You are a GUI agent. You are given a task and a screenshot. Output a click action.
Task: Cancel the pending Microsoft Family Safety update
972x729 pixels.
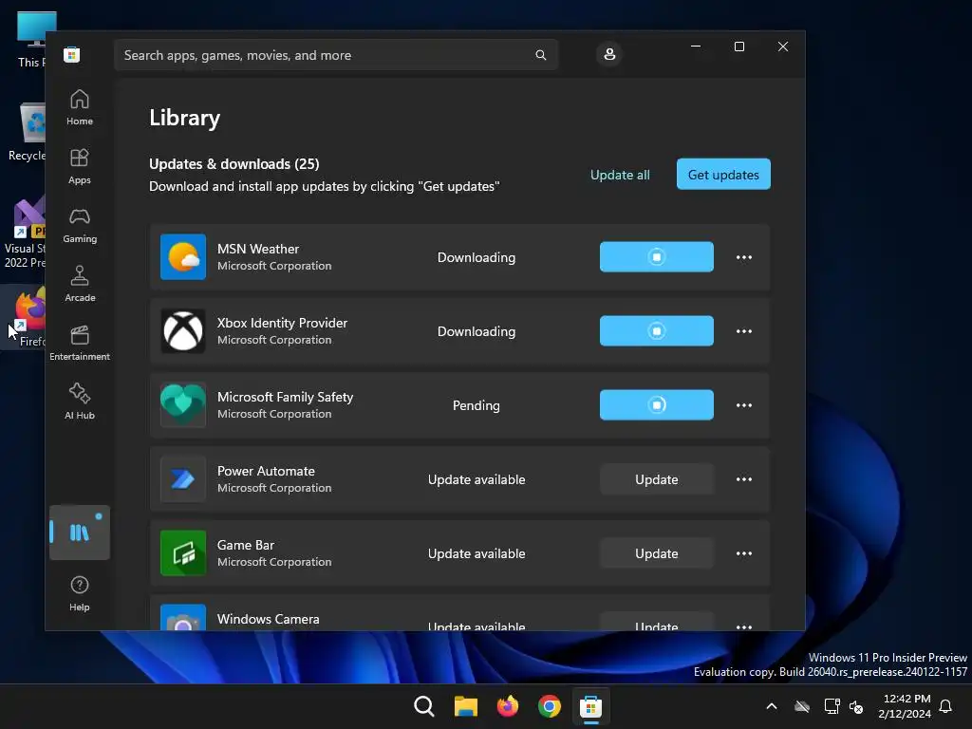click(x=657, y=404)
